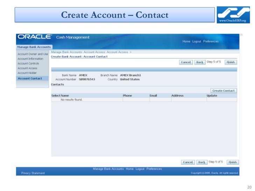This screenshot has width=255, height=191.
Task: Click the Select Name column header
Action: coord(60,95)
